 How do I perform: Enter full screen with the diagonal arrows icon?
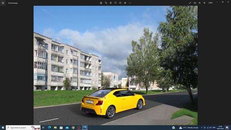[x=190, y=3]
